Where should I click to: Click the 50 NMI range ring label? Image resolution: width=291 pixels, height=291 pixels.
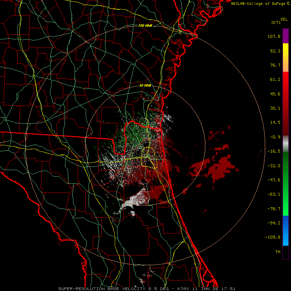145,86
